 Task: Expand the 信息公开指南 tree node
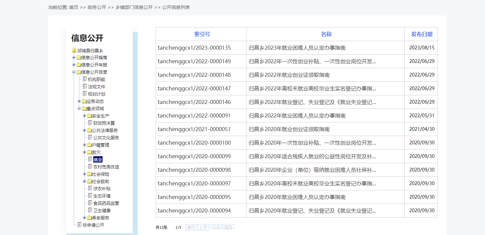(74, 58)
